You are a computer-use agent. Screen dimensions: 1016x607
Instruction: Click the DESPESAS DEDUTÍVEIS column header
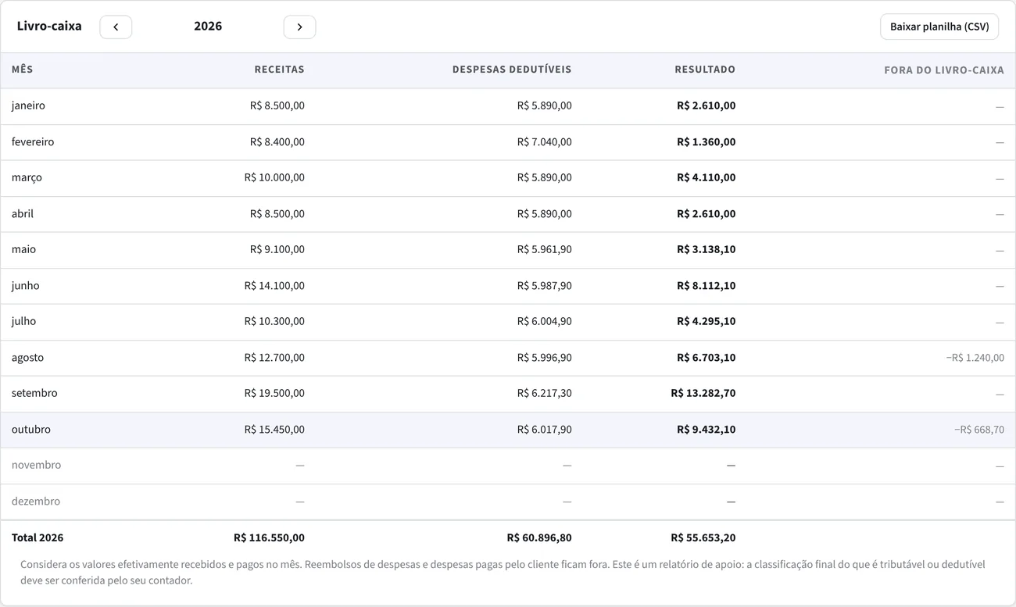point(512,70)
